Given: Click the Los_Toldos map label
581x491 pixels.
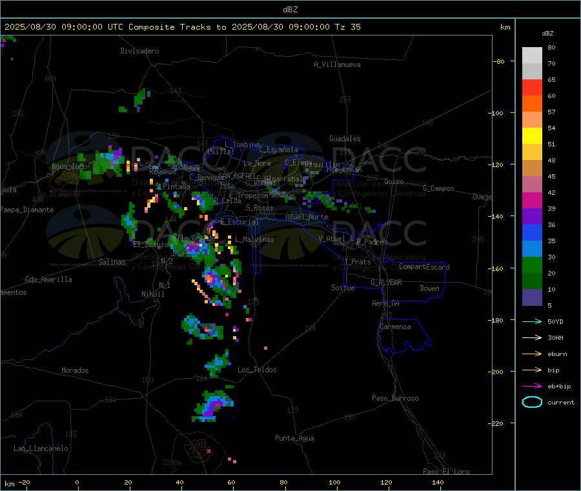Looking at the screenshot, I should coord(257,370).
